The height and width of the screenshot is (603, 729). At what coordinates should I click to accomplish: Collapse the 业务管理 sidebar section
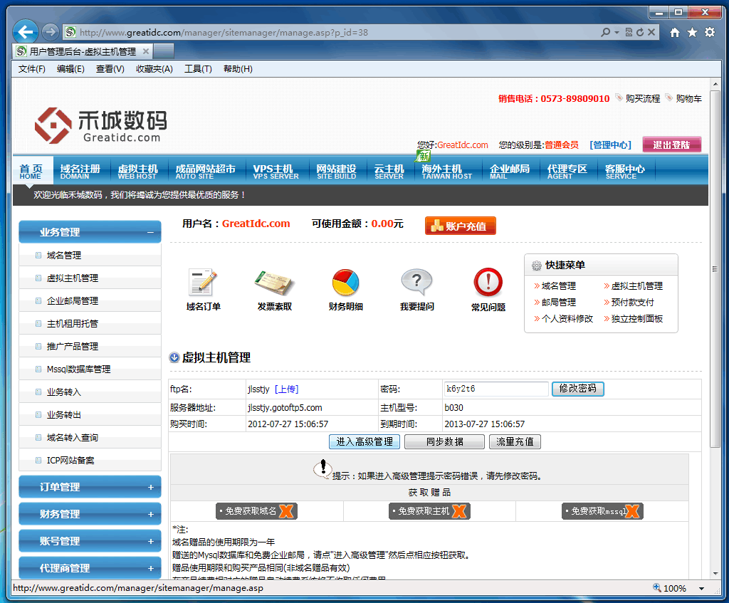click(150, 232)
